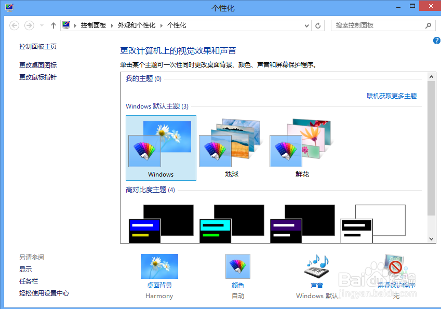Open the 颜色 color fan icon
The width and height of the screenshot is (441, 309).
(238, 266)
